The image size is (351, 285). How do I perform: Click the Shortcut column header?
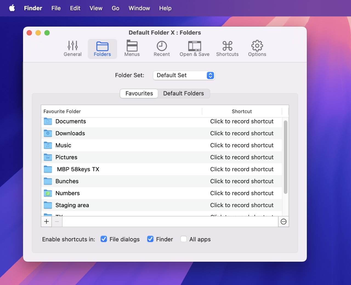pyautogui.click(x=242, y=111)
